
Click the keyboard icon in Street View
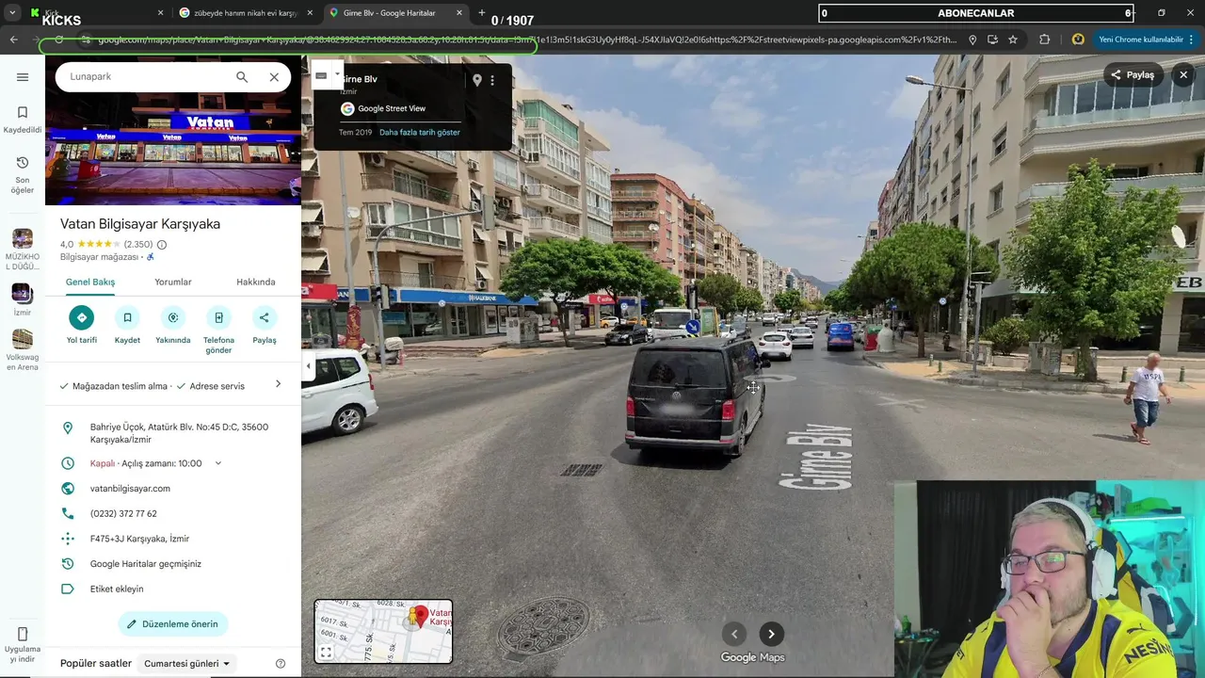pyautogui.click(x=321, y=75)
